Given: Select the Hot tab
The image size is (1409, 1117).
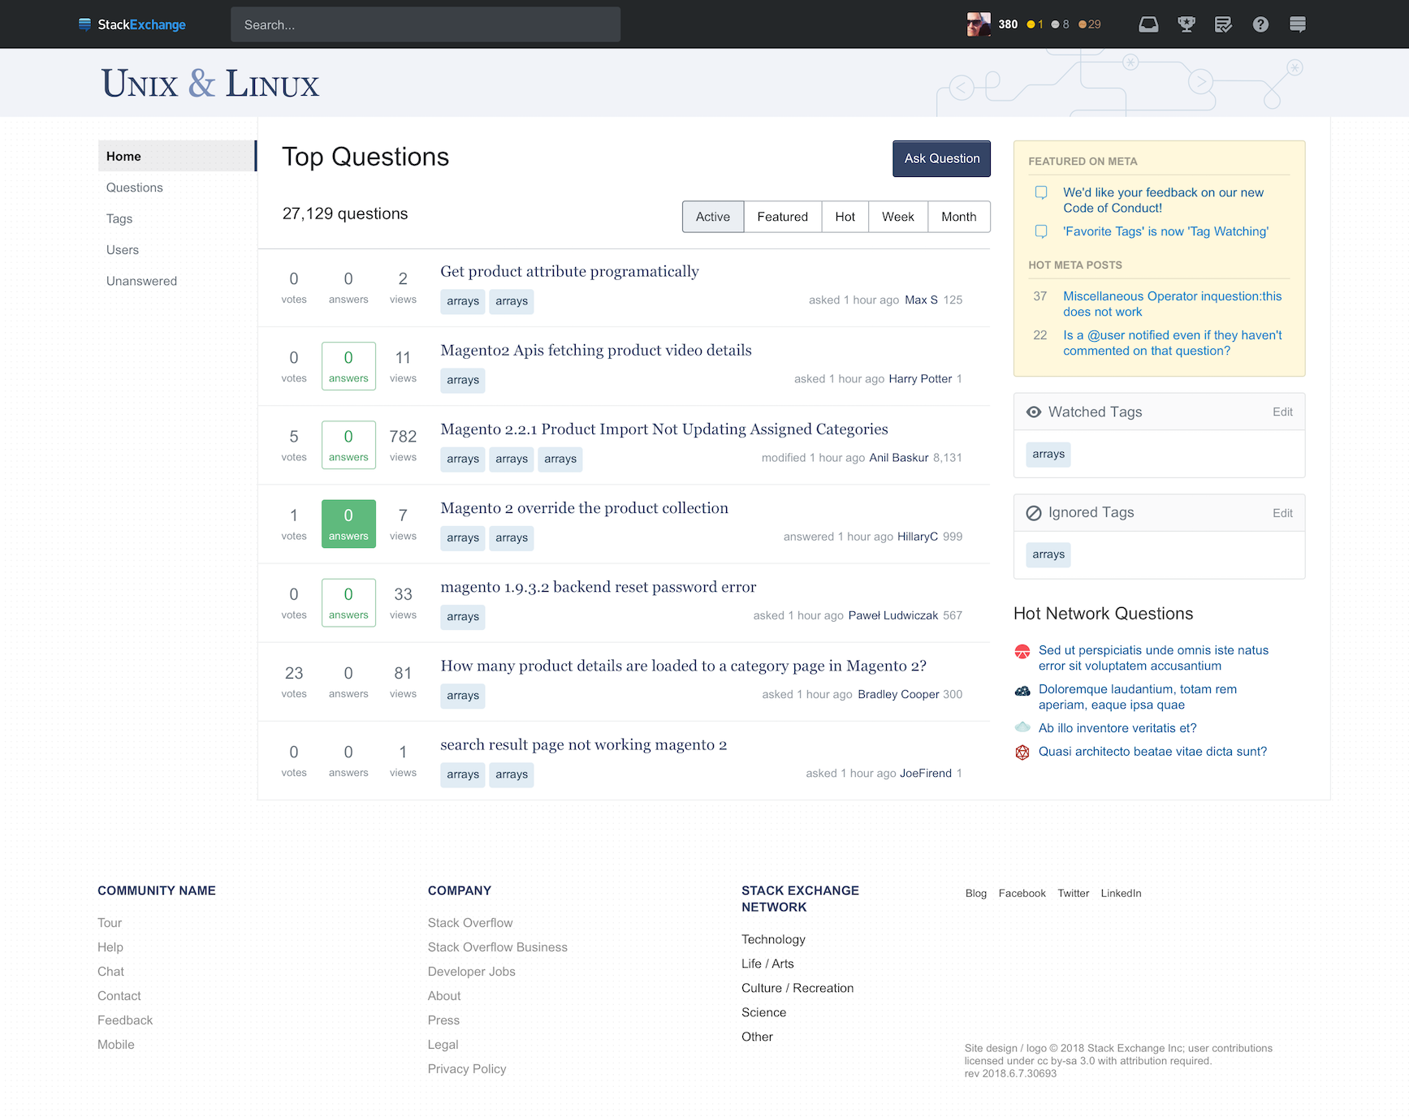Looking at the screenshot, I should (845, 217).
